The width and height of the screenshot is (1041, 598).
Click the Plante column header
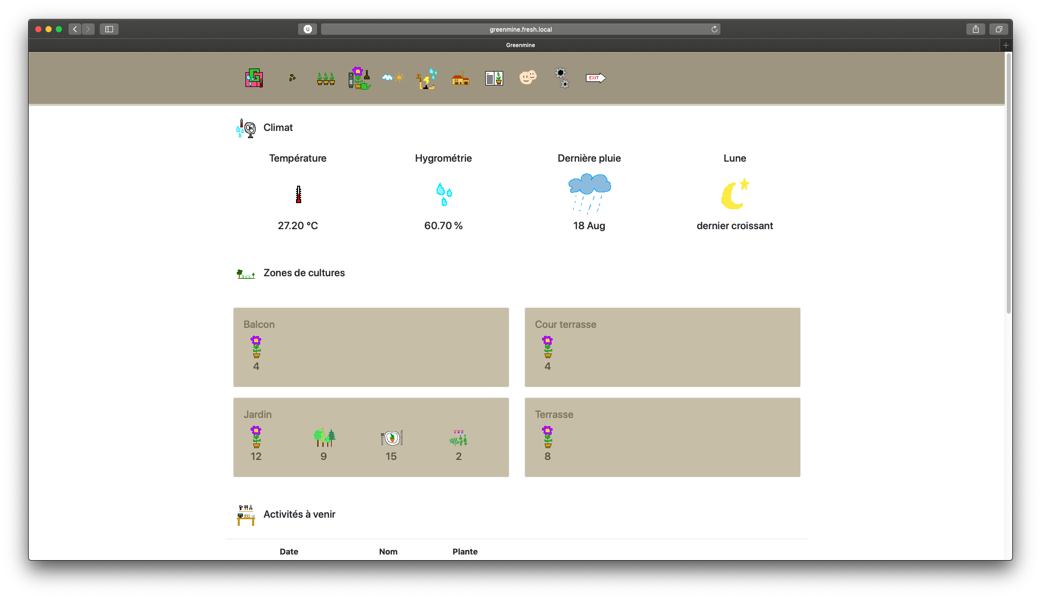click(465, 551)
